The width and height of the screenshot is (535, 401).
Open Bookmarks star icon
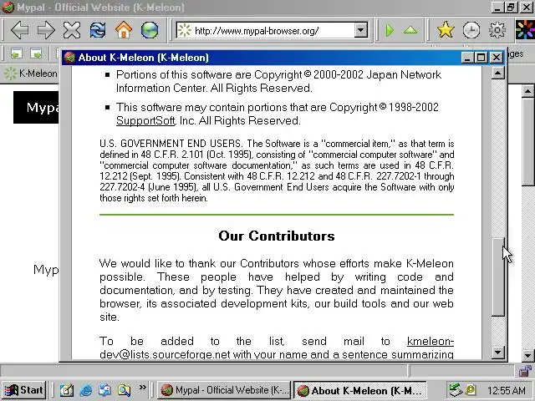[446, 30]
